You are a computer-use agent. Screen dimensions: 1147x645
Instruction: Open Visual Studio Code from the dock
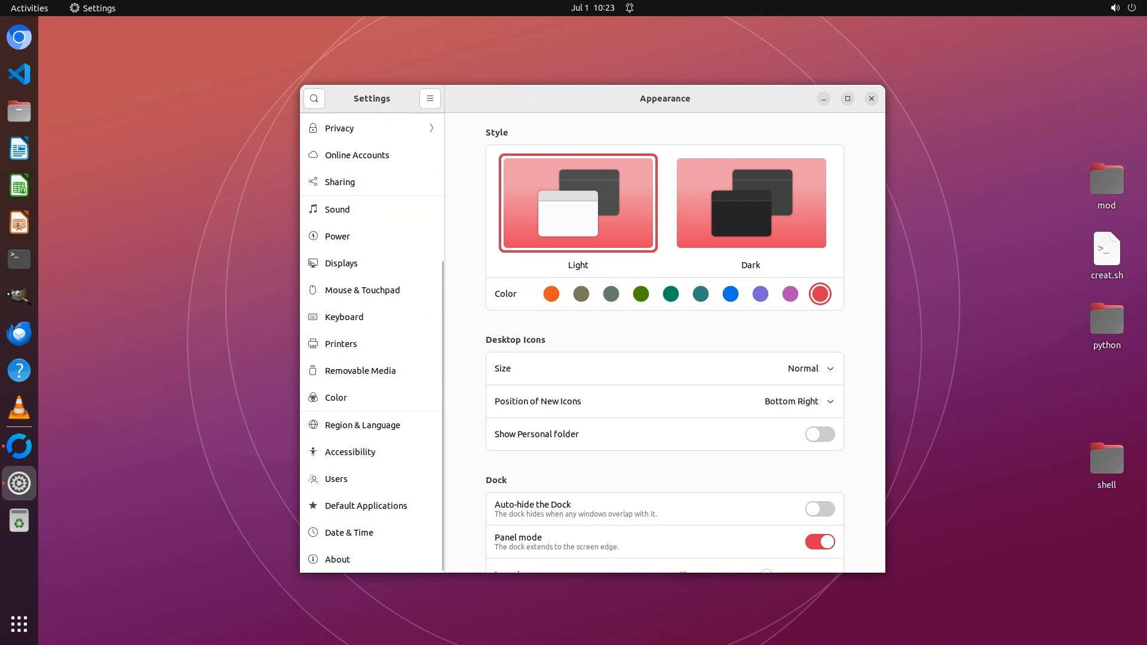click(x=19, y=75)
